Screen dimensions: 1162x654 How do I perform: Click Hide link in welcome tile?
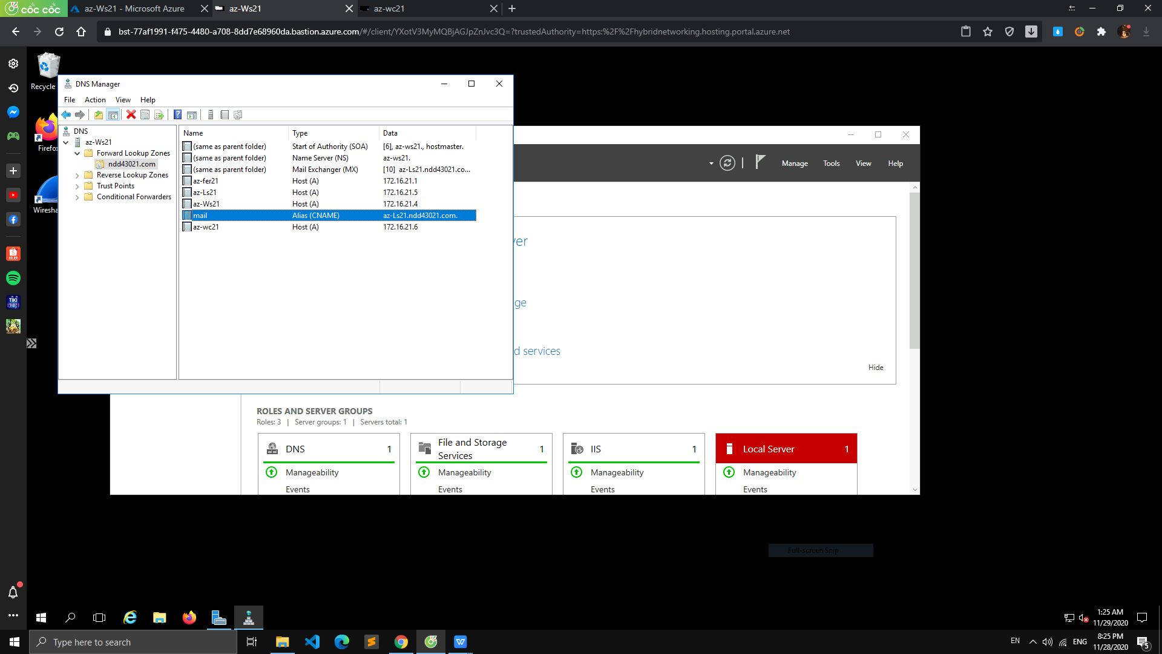(x=876, y=367)
